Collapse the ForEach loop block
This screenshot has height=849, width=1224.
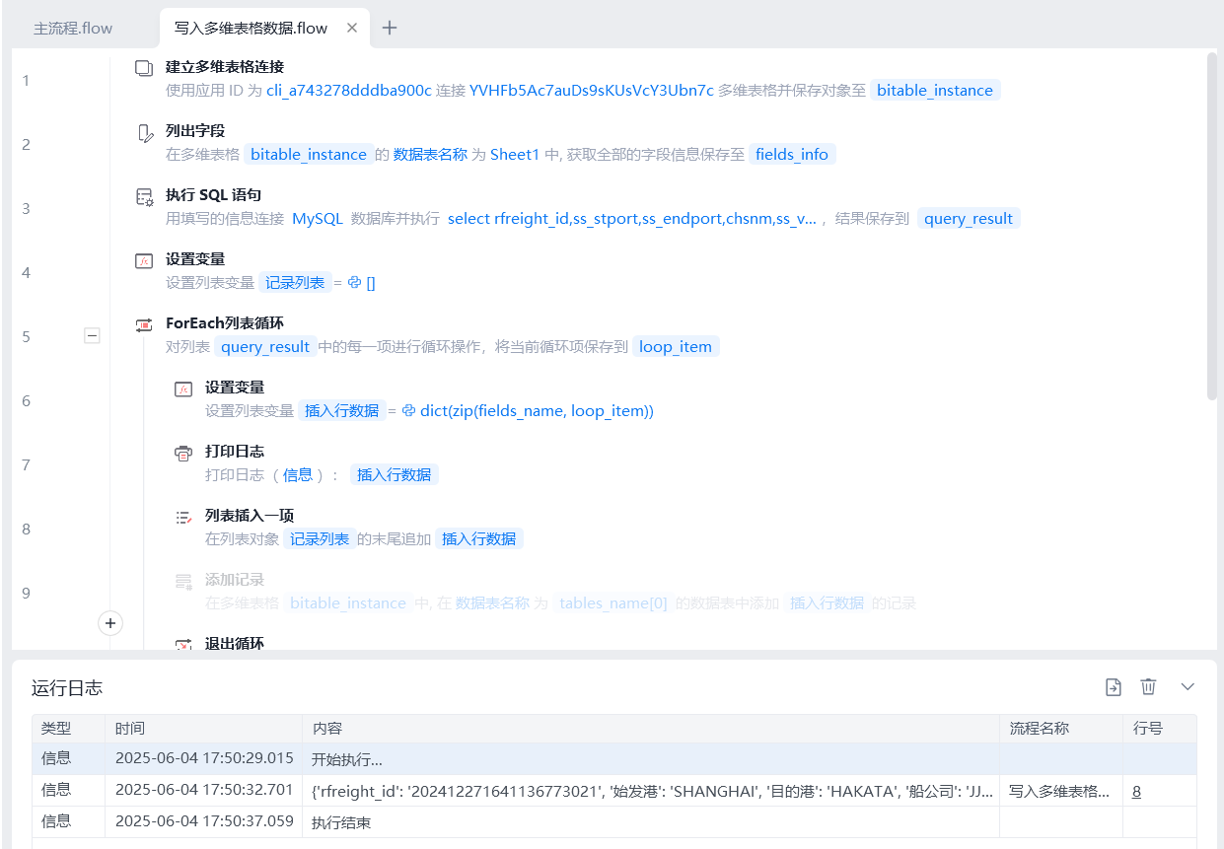tap(92, 336)
